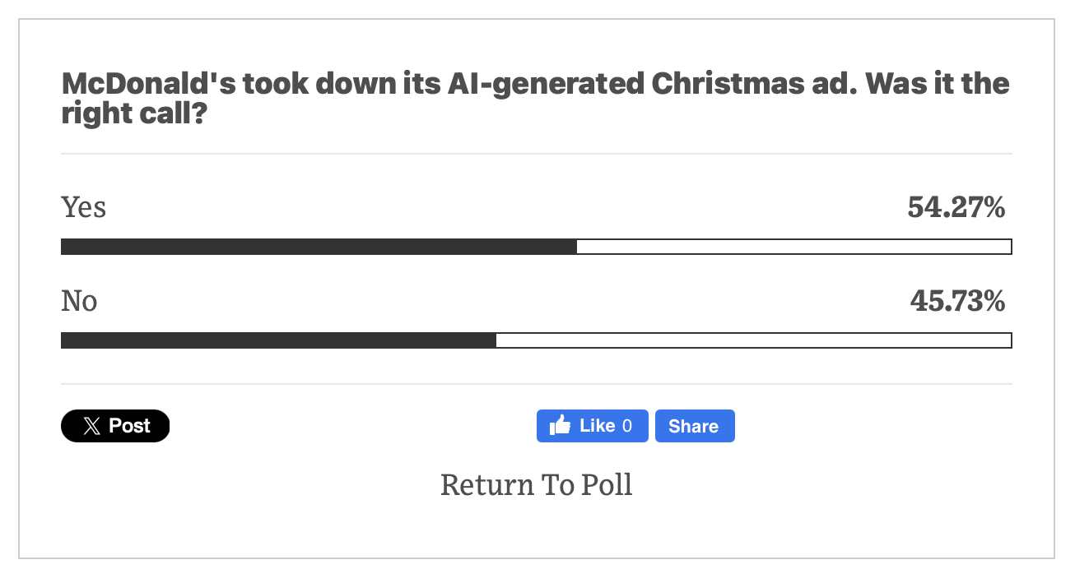Open the Return To Poll link

point(537,484)
